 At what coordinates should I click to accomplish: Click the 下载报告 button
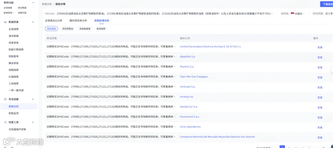(x=327, y=4)
